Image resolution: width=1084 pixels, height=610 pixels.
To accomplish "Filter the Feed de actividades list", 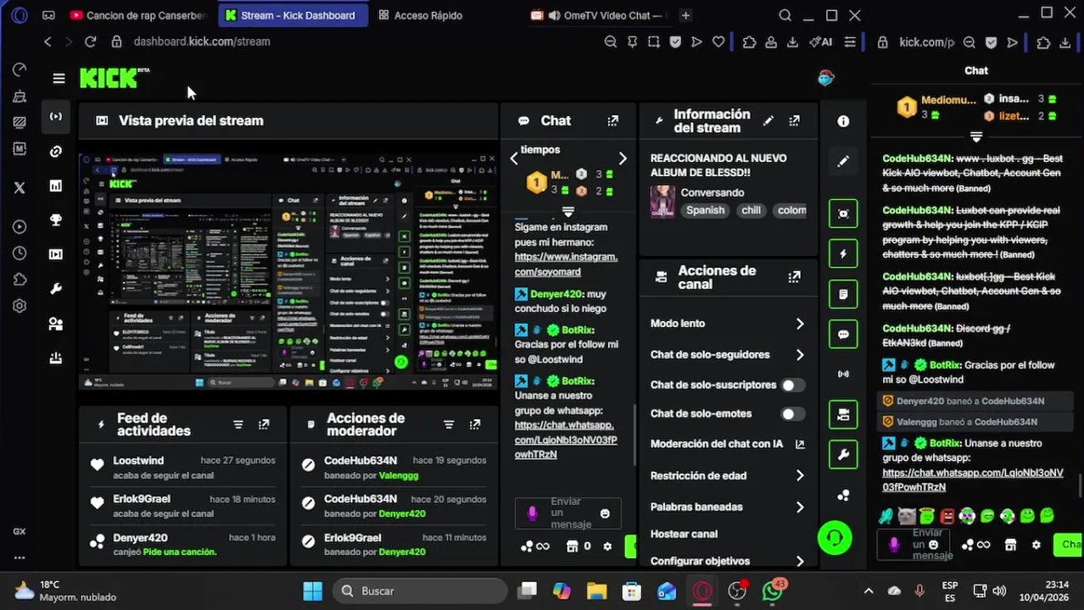I will coord(238,424).
